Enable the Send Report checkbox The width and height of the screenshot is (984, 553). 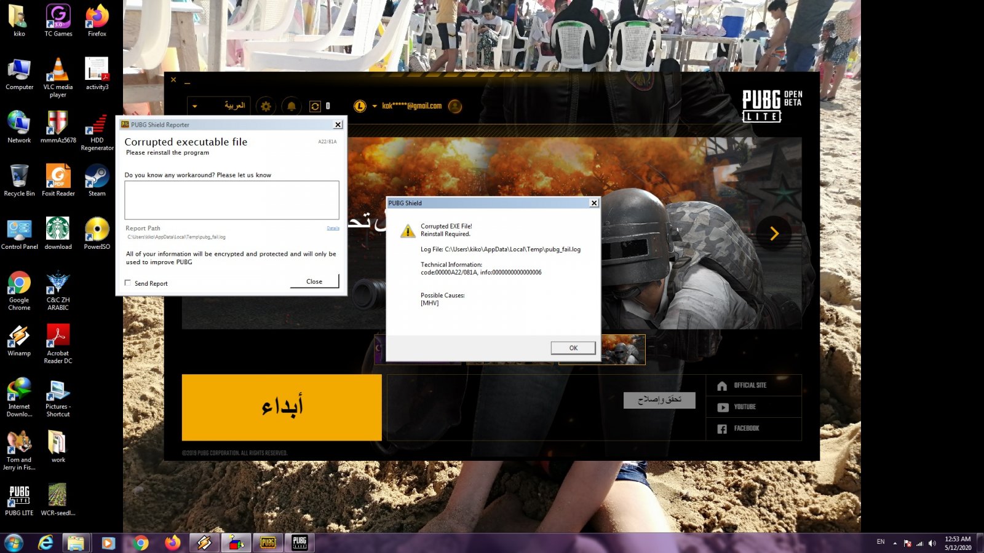point(128,283)
